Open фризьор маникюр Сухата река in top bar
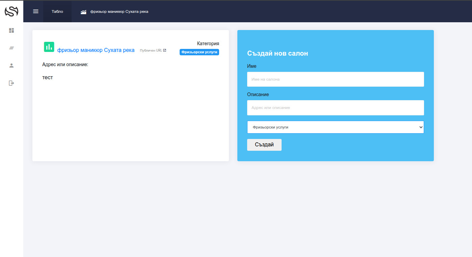472x257 pixels. [x=119, y=11]
